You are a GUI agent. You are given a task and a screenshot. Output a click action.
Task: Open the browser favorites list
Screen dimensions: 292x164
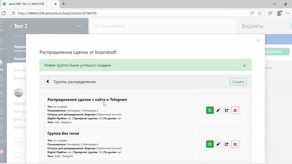point(270,13)
